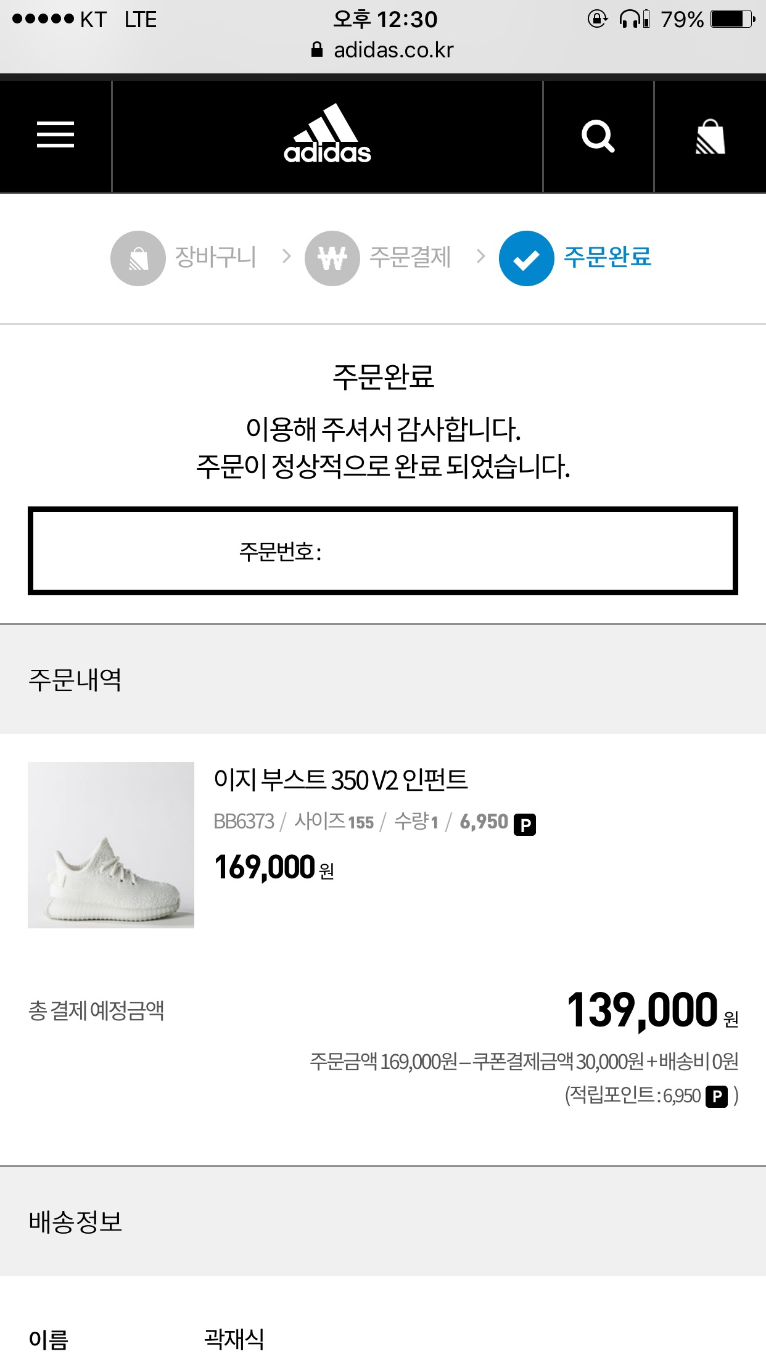Tap the won sign 주문결제 step icon
This screenshot has height=1362, width=766.
332,258
